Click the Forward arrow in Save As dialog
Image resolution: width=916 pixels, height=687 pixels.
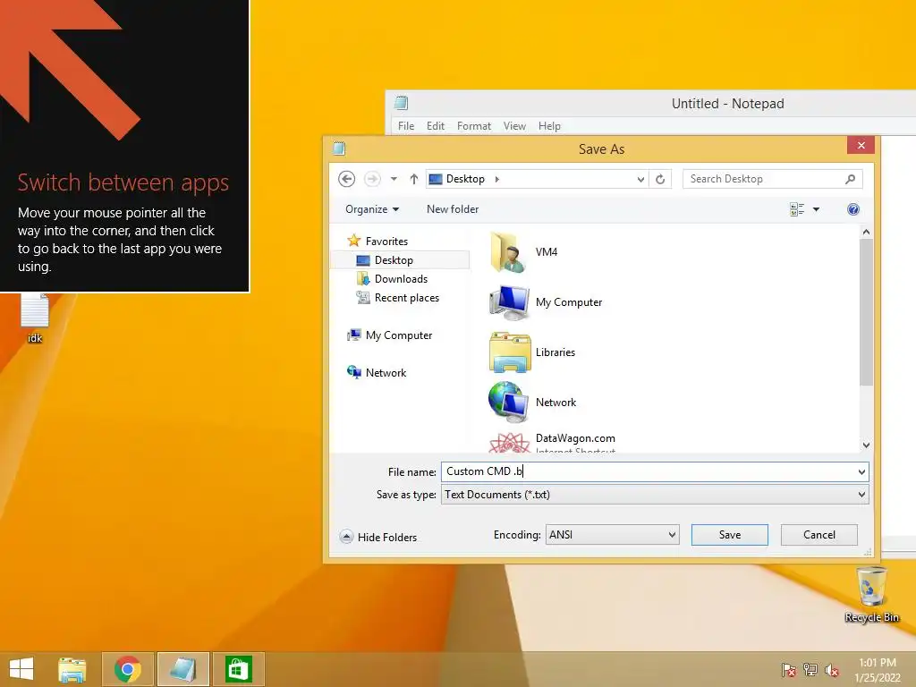372,179
